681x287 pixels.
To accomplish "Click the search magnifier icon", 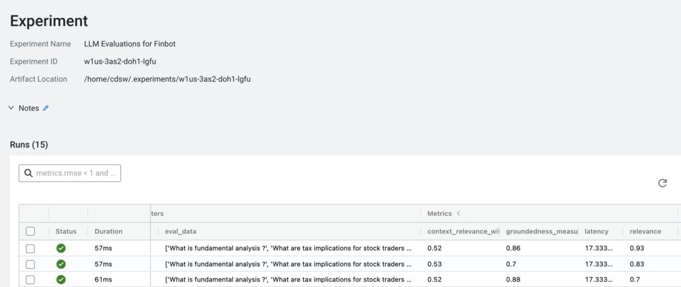I will click(29, 173).
